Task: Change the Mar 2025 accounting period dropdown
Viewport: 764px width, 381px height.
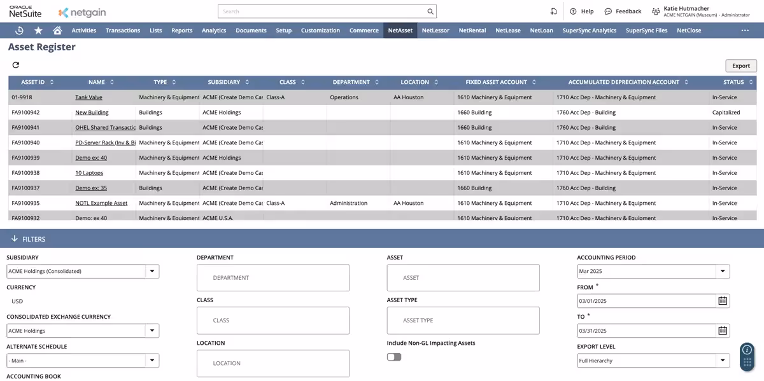Action: 723,271
